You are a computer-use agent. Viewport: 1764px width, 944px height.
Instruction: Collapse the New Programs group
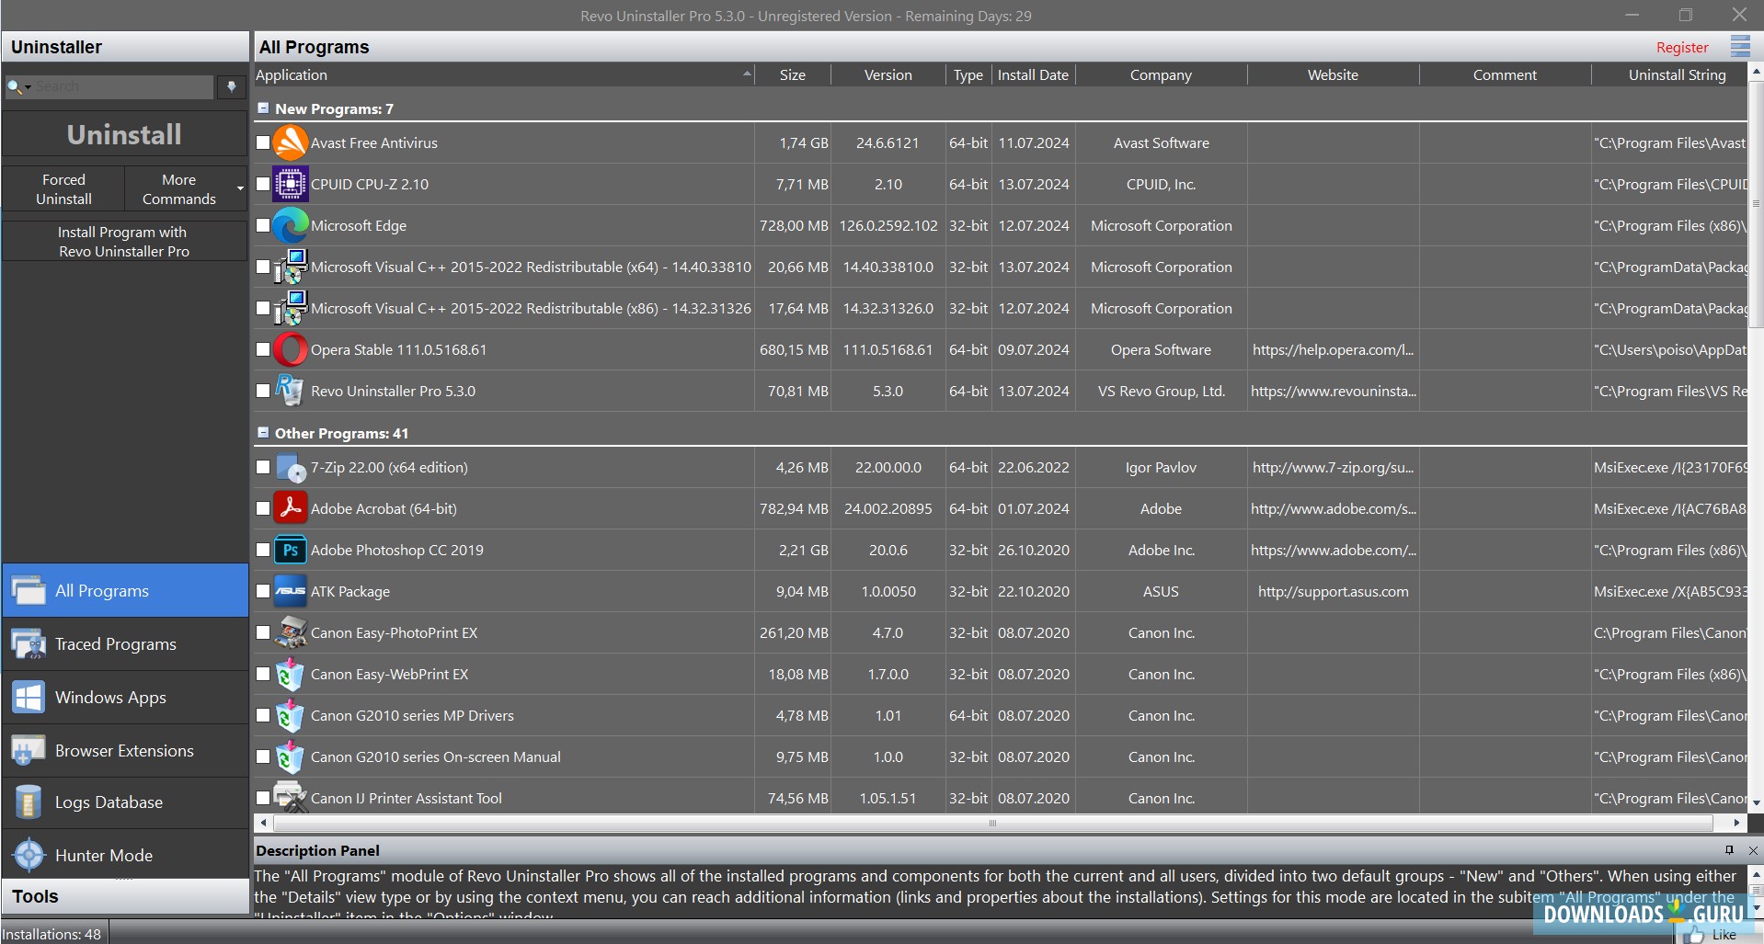(263, 108)
